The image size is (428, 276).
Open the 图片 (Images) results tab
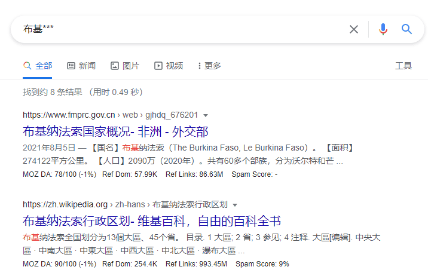125,66
